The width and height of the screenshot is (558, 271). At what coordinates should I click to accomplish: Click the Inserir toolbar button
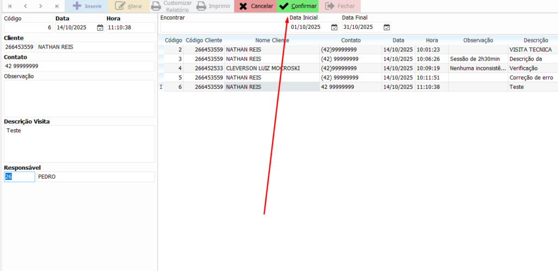[x=87, y=7]
